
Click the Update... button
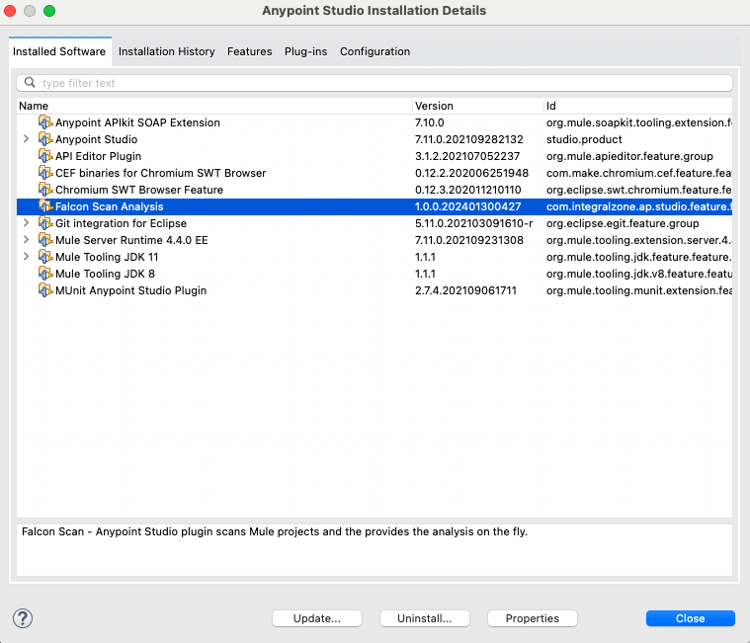click(317, 618)
